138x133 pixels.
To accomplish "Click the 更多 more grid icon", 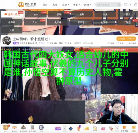I will 41,127.
